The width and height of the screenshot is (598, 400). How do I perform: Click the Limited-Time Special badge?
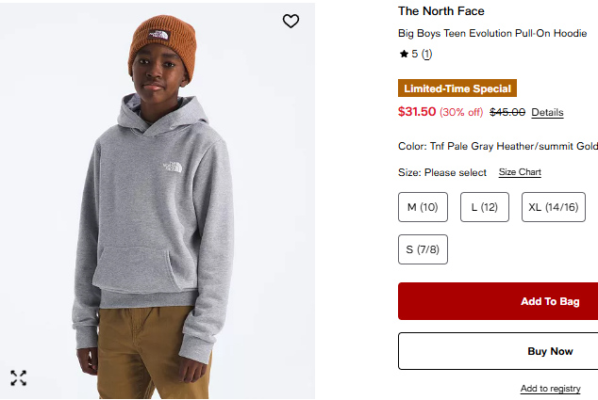457,89
